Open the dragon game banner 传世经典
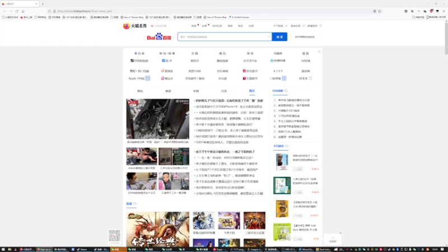 click(x=158, y=229)
